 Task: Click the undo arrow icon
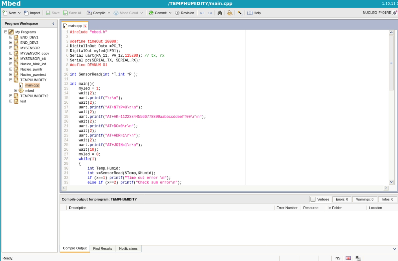click(x=202, y=13)
